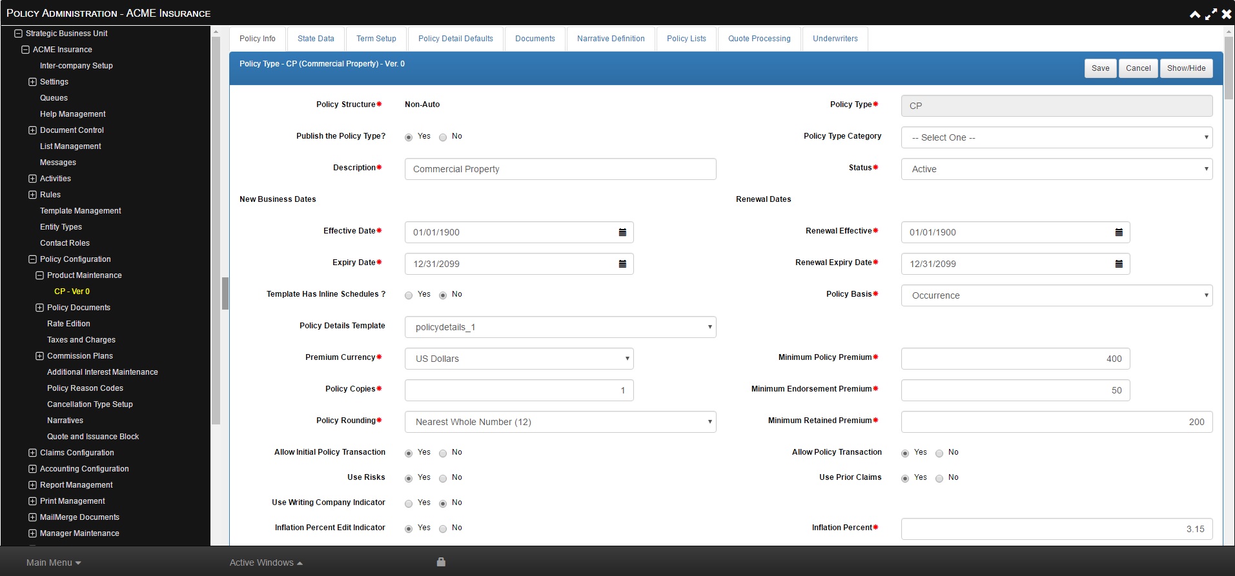Switch to the Term Setup tab
This screenshot has width=1235, height=576.
pyautogui.click(x=376, y=39)
